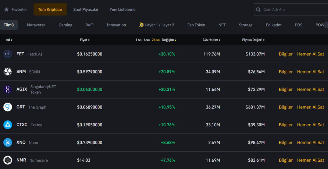Click the SingularityNET Token name text
This screenshot has width=328, height=169.
click(x=43, y=89)
